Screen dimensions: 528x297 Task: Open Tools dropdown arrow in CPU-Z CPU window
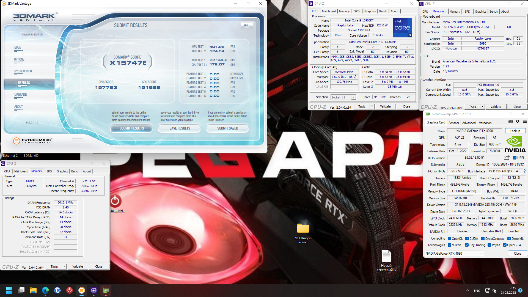coord(372,106)
